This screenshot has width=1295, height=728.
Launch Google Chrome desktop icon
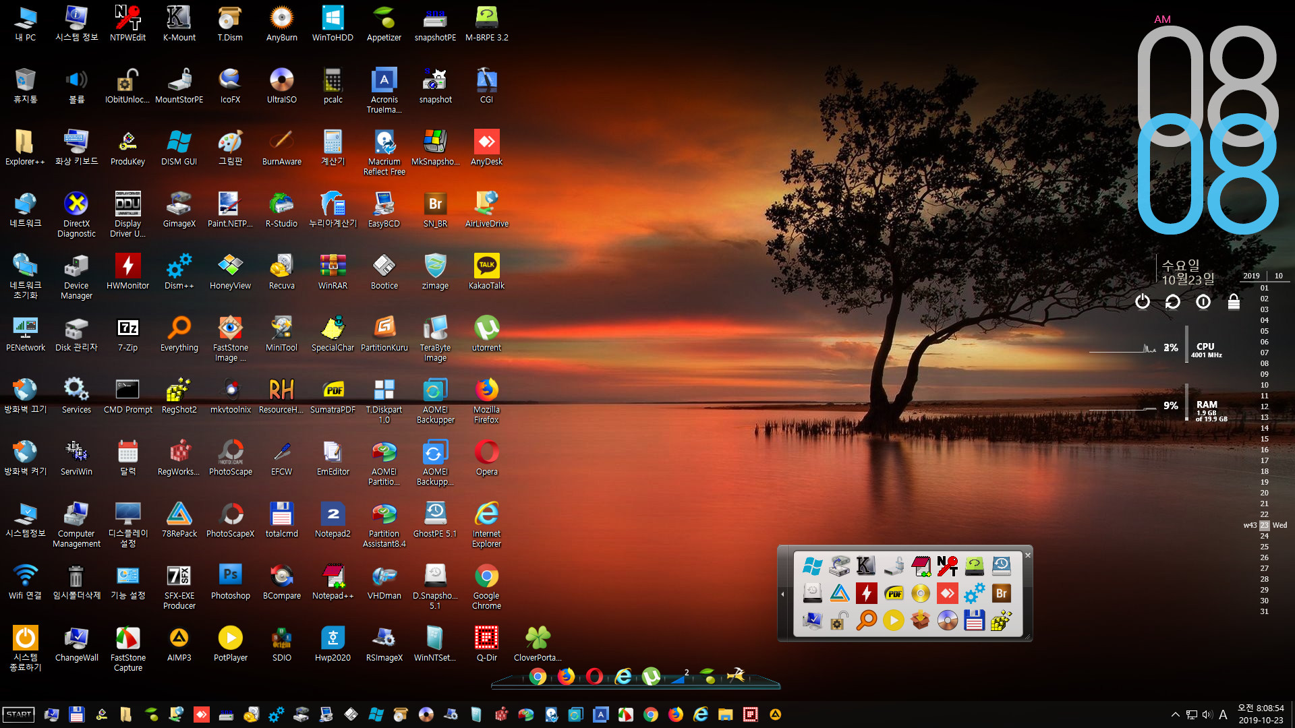pos(486,586)
